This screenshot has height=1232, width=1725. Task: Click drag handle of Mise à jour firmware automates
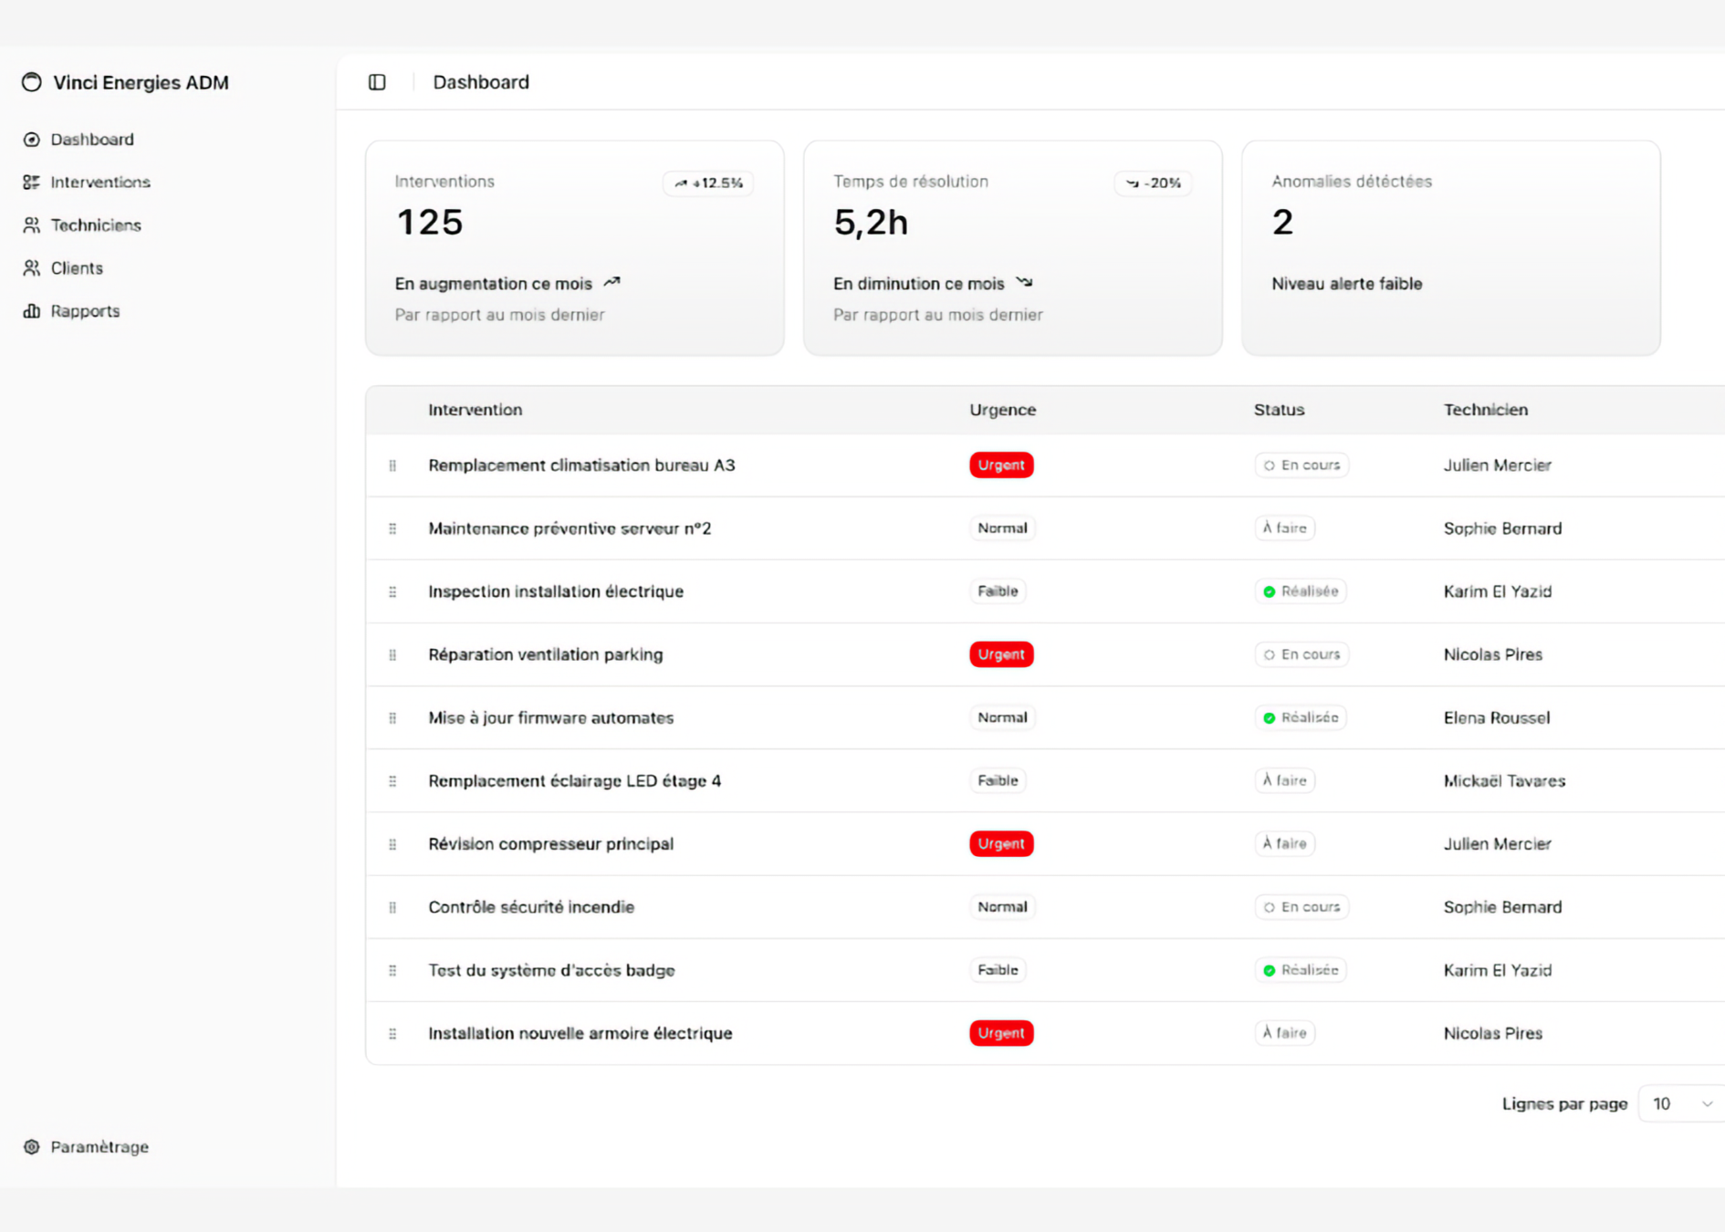coord(392,718)
